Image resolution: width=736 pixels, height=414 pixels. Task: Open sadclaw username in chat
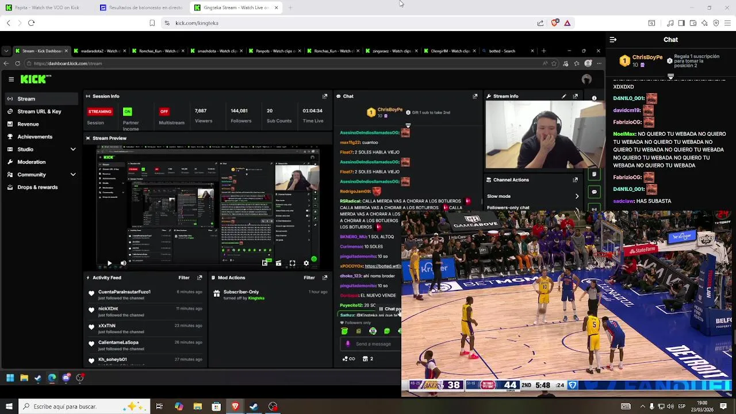pos(623,201)
